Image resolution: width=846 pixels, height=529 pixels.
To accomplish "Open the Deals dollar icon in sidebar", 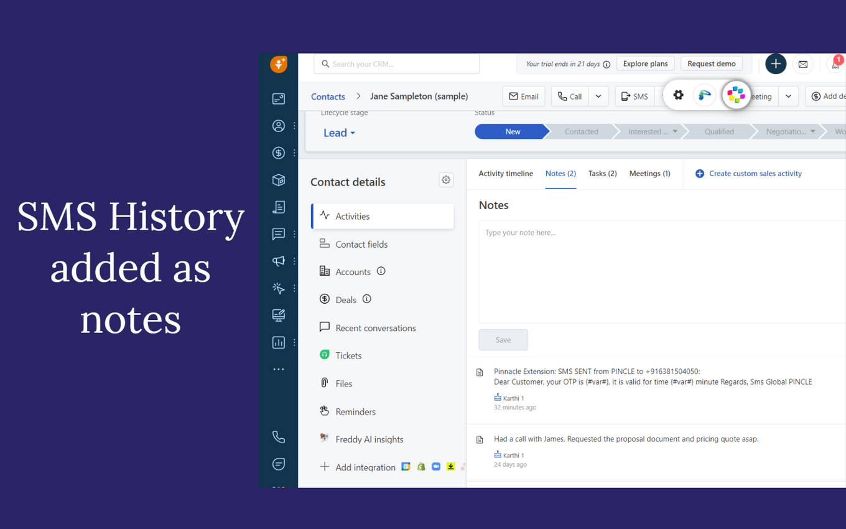I will pyautogui.click(x=279, y=153).
